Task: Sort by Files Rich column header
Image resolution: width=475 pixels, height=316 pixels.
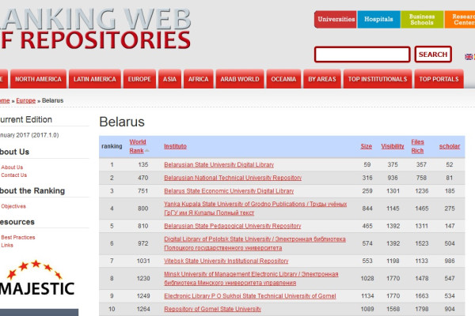Action: (418, 146)
